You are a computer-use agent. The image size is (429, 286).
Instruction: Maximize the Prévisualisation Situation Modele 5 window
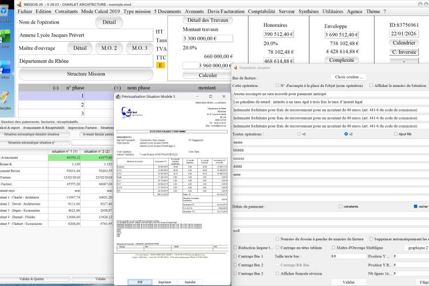click(x=210, y=96)
